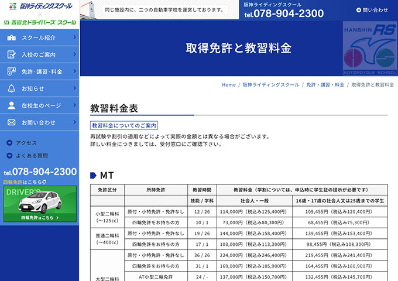
Task: Click the blue tag marker beside the MT heading
Action: point(93,176)
